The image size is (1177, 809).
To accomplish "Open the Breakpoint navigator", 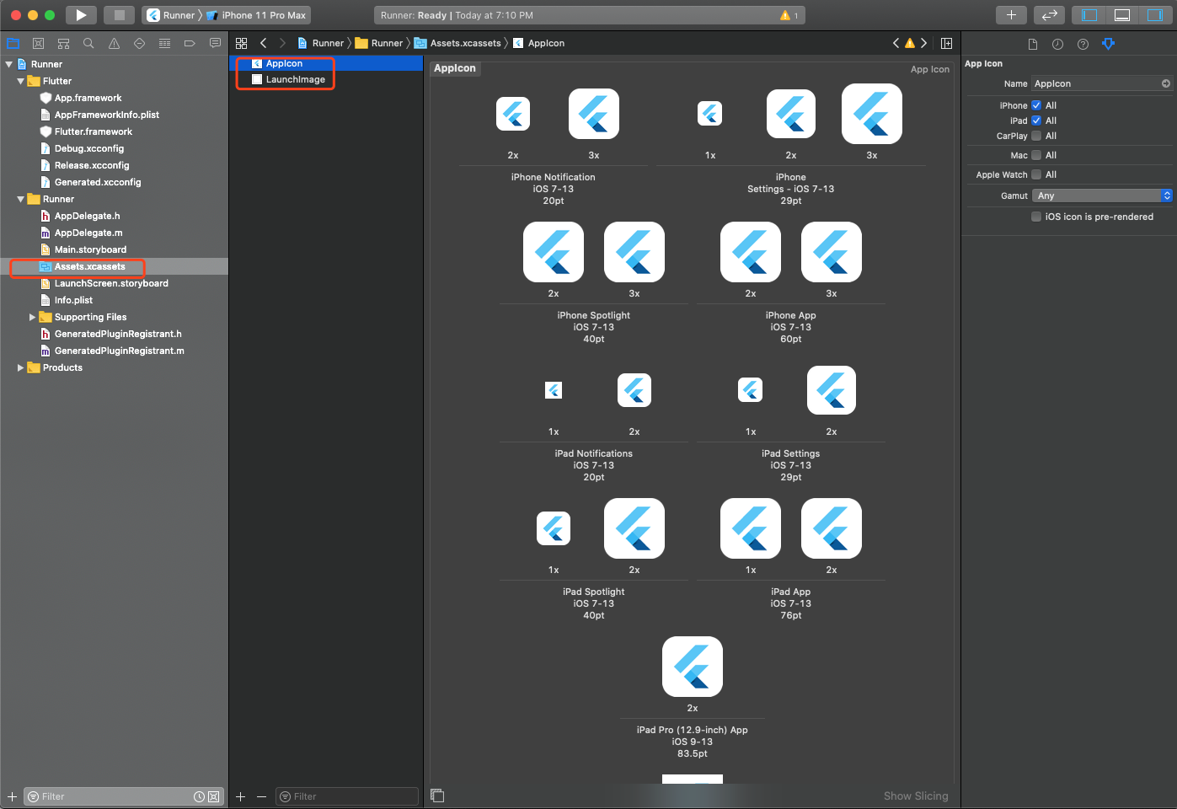I will coord(190,43).
